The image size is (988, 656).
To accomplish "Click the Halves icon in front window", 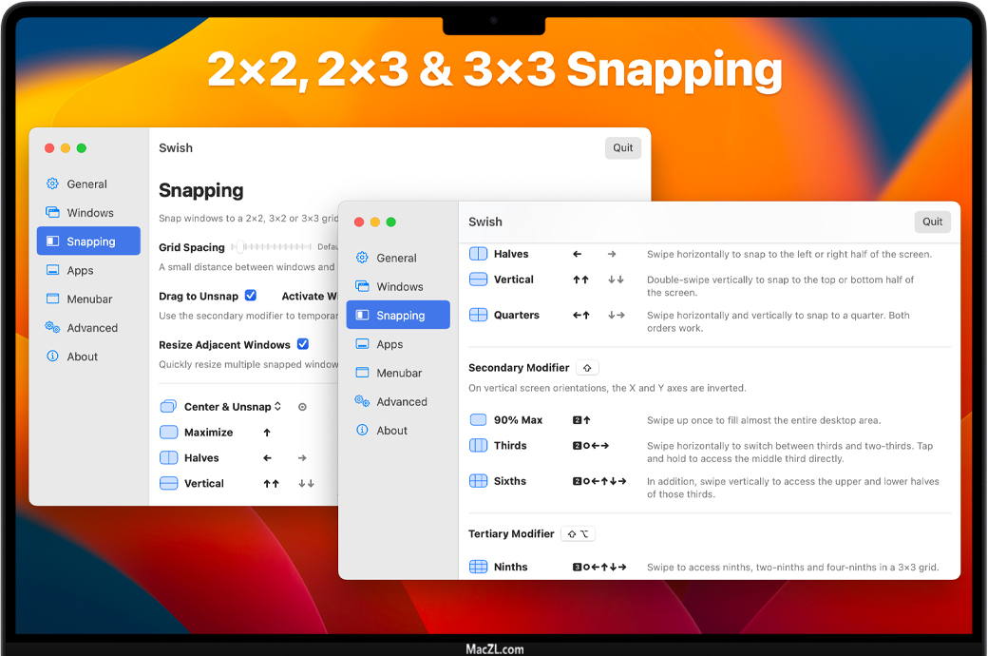I will click(x=478, y=254).
